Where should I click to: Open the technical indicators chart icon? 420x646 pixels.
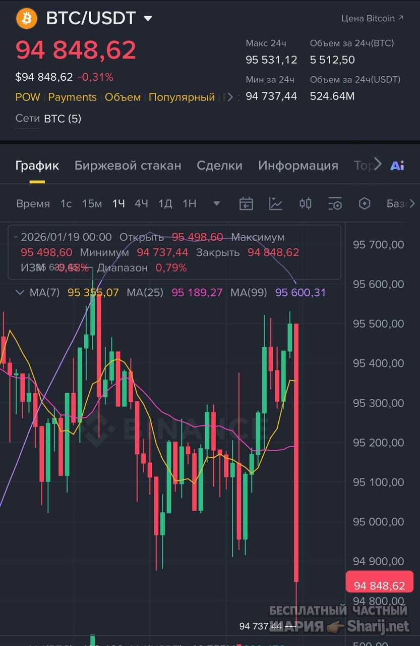pos(276,203)
